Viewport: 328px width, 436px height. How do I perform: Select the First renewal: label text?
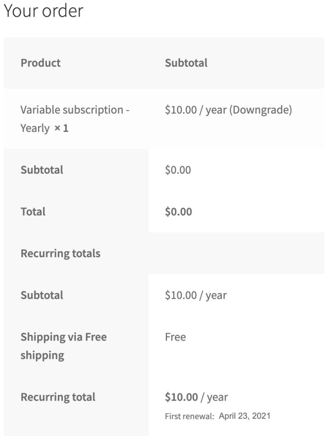[189, 417]
